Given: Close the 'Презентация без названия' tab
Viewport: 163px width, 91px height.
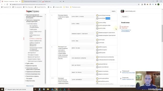Looking at the screenshot, I should point(40,2).
